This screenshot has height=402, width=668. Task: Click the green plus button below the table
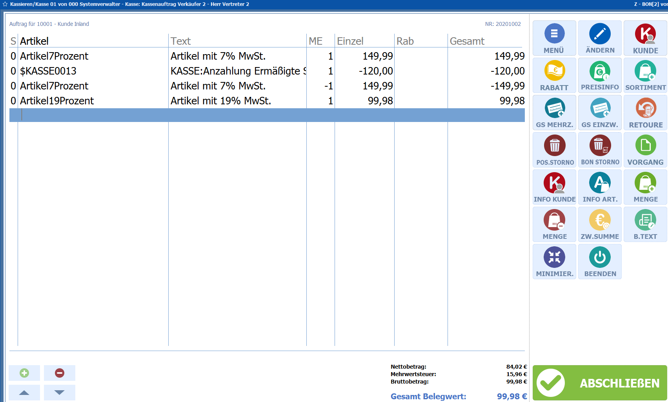[24, 373]
